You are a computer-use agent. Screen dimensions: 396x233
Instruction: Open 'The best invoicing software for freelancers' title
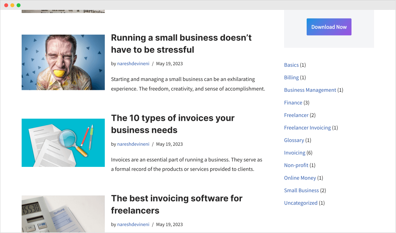coord(177,204)
